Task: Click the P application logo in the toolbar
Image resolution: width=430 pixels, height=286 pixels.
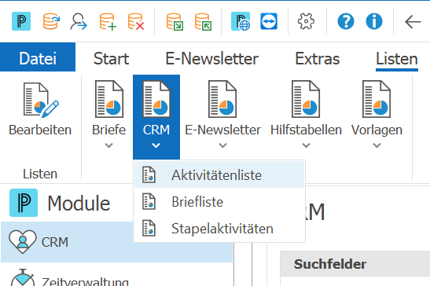Action: tap(21, 21)
